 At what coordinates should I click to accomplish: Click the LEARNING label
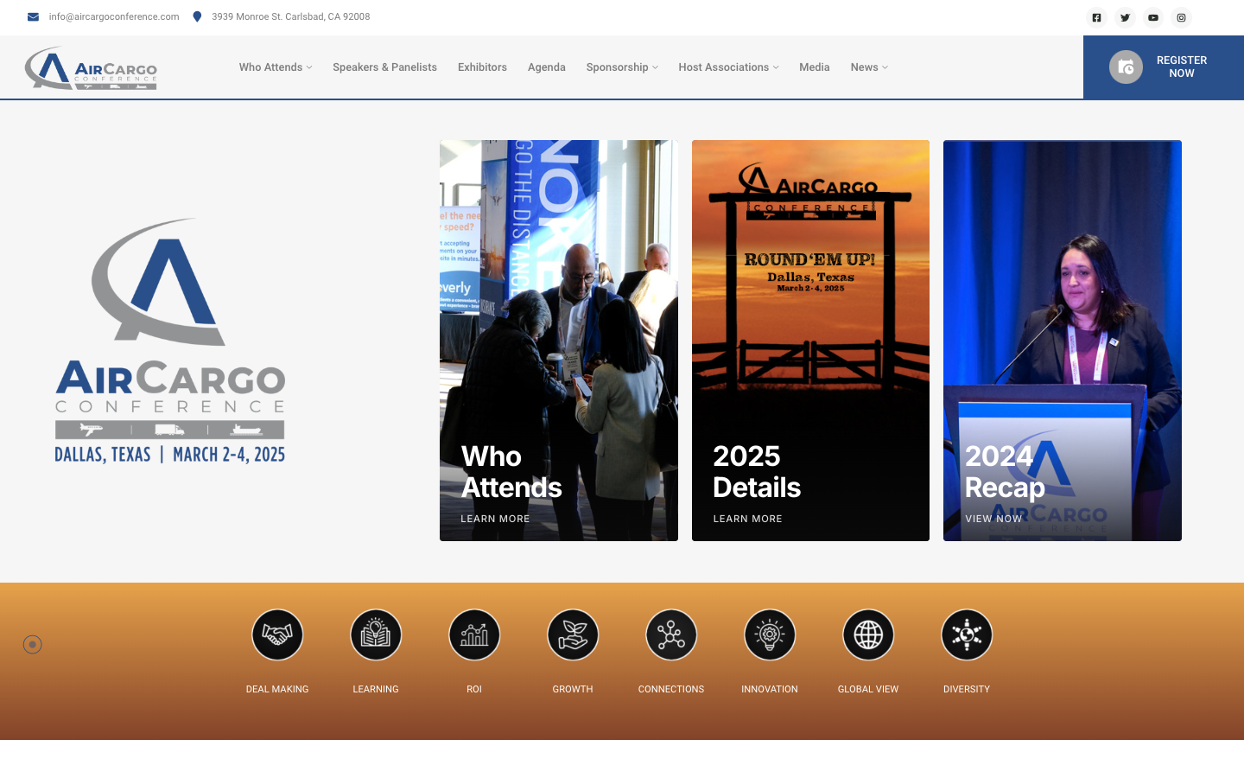pyautogui.click(x=376, y=689)
